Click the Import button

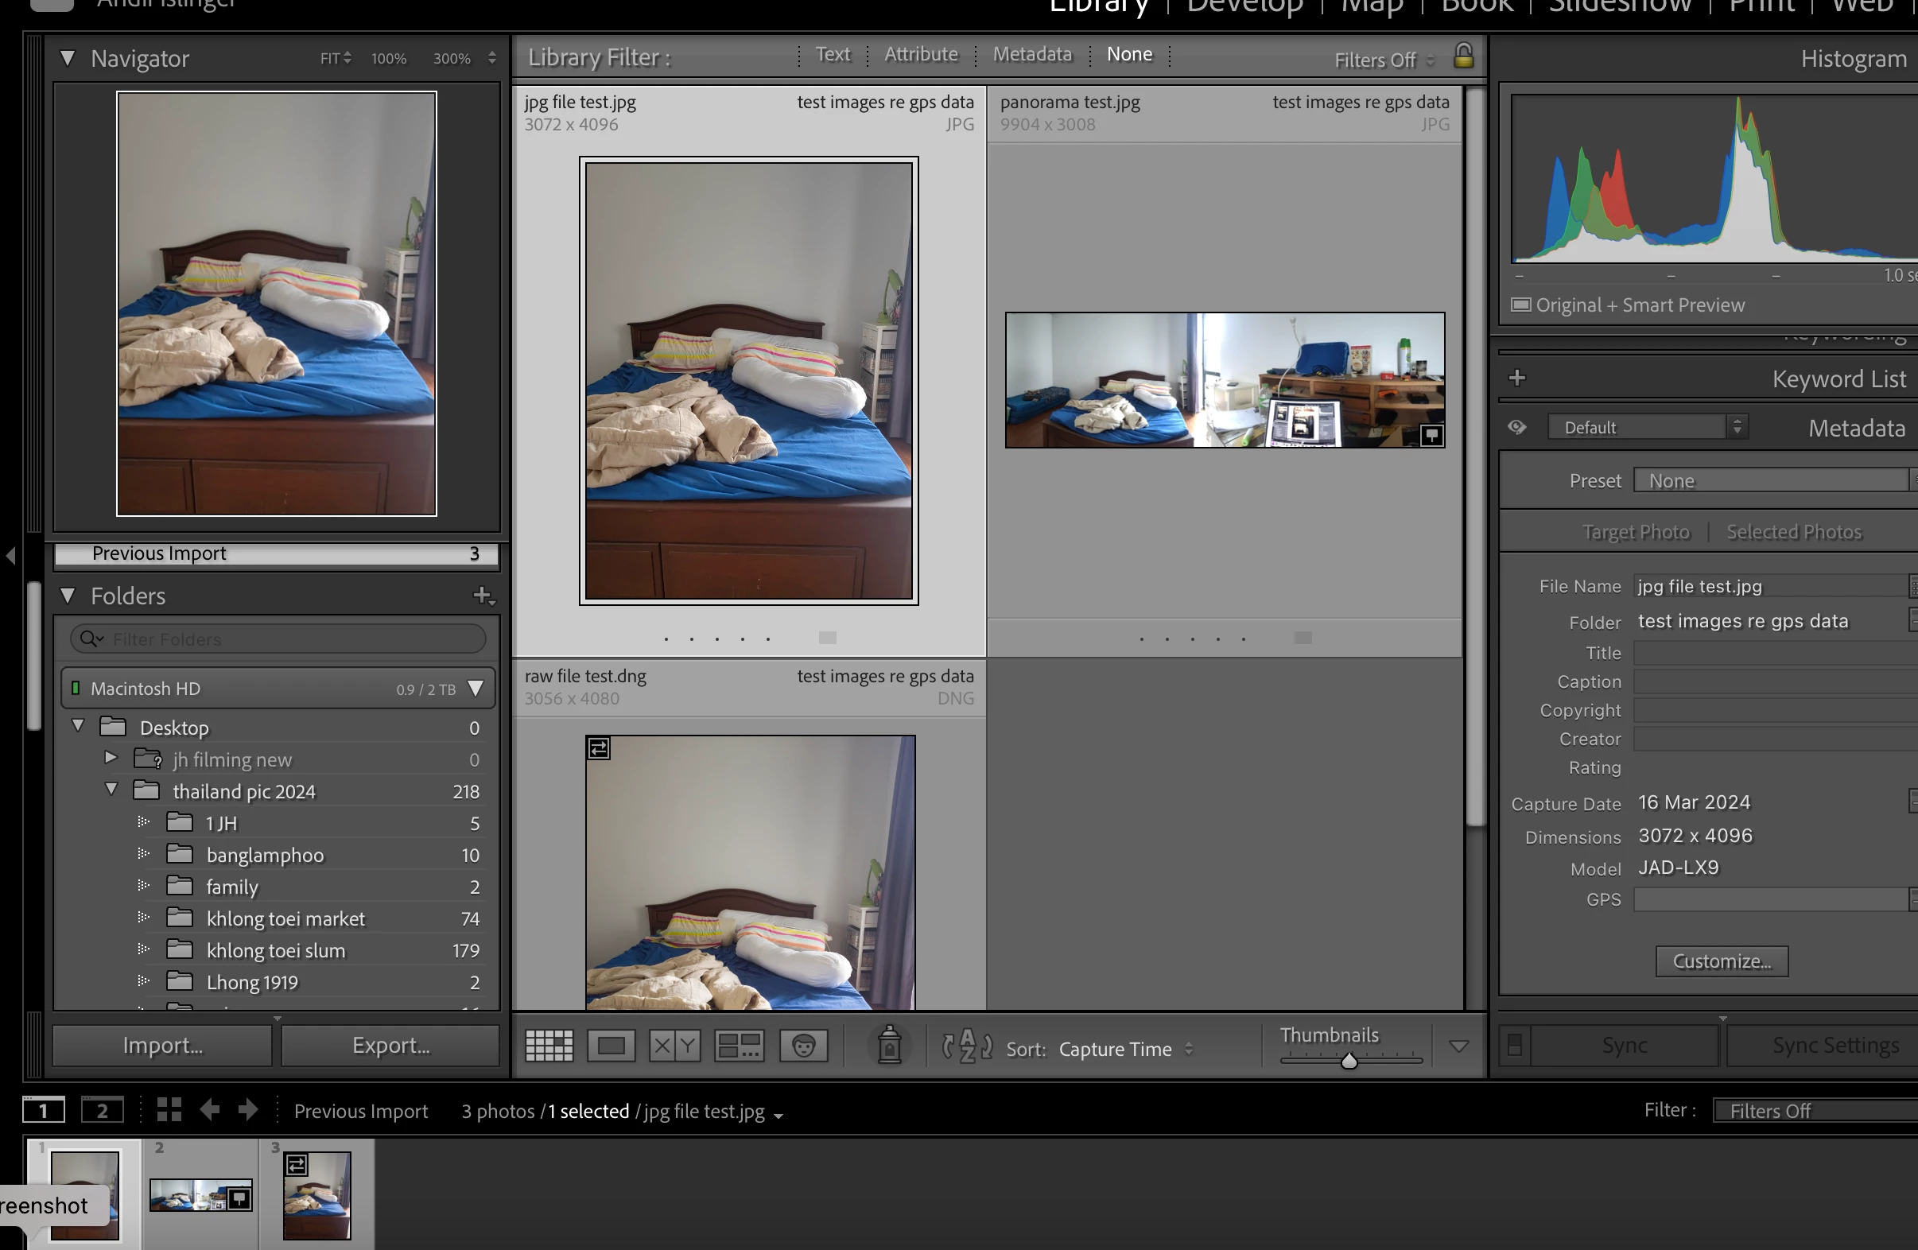point(163,1046)
